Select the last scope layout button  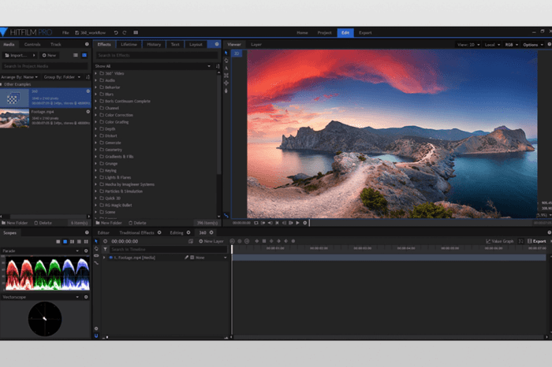[86, 242]
